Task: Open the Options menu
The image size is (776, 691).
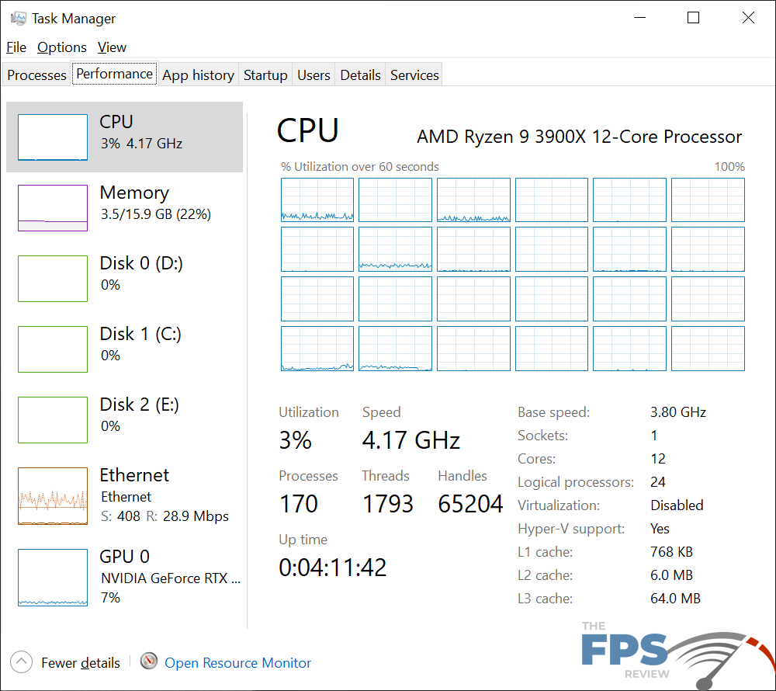Action: (x=62, y=47)
